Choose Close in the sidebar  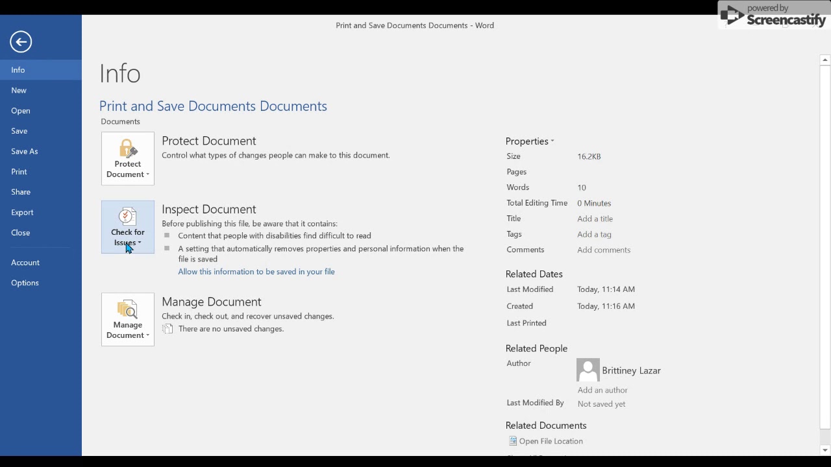tap(41, 233)
